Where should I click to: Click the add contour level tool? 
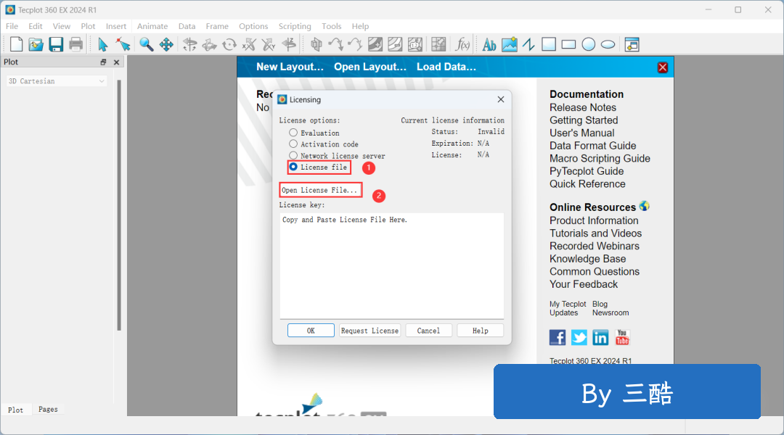[375, 44]
